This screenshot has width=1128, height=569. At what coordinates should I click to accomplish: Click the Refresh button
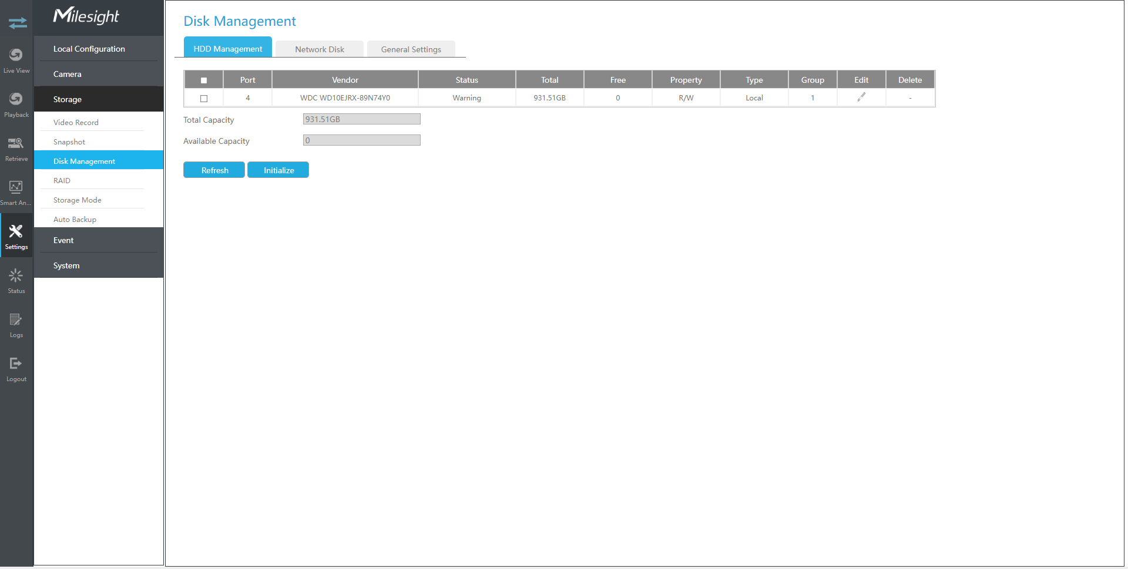click(x=214, y=170)
